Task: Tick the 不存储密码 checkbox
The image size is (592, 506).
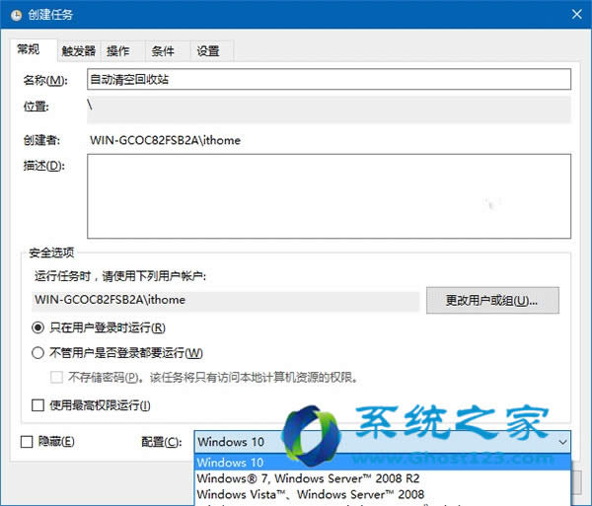Action: tap(56, 377)
